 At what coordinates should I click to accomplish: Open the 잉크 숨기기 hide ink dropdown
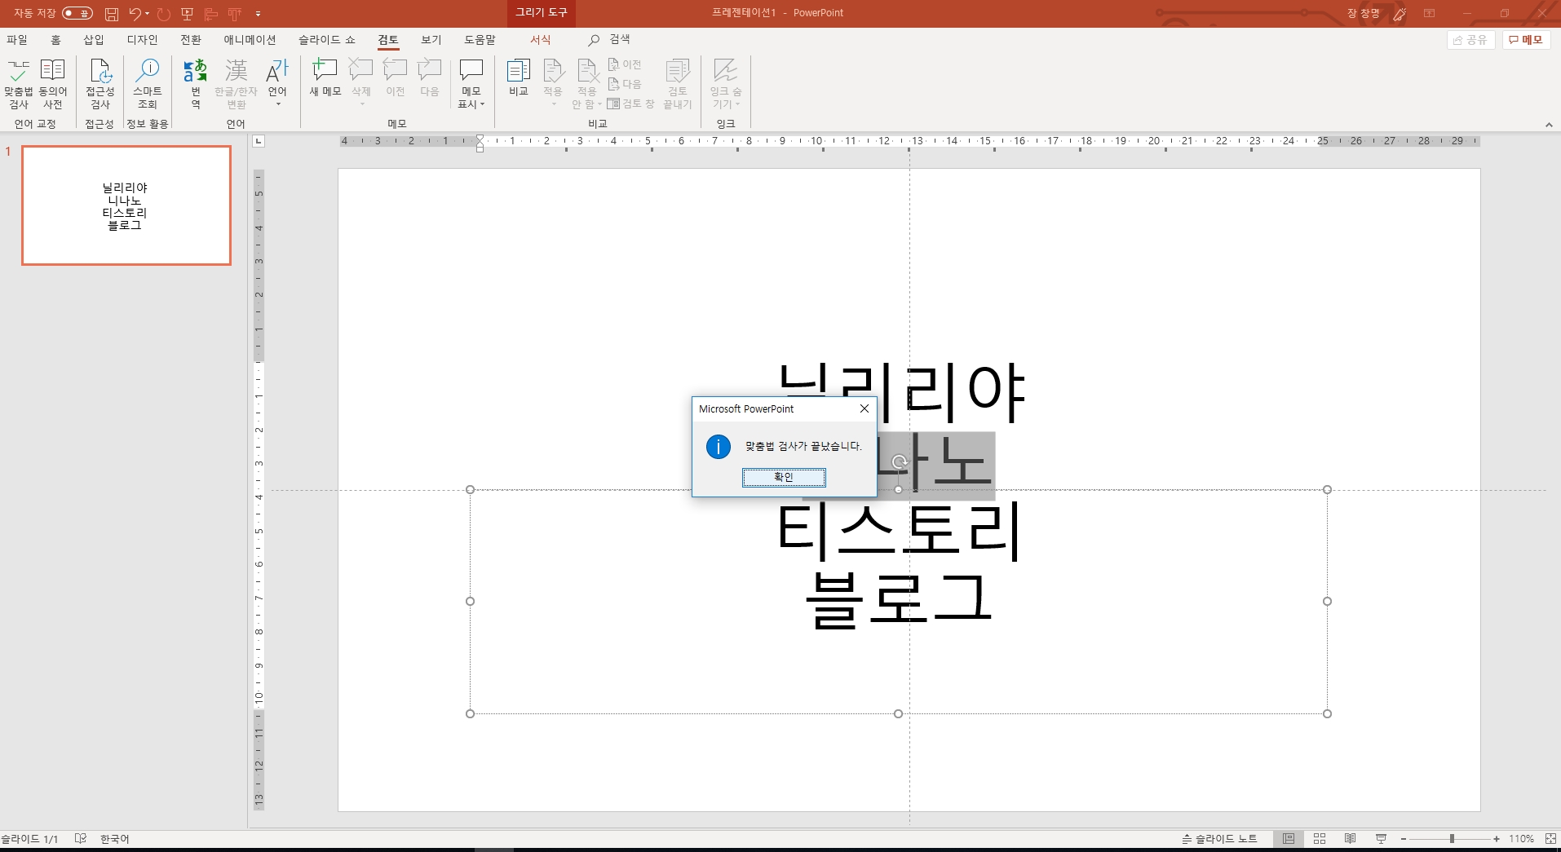tap(725, 84)
